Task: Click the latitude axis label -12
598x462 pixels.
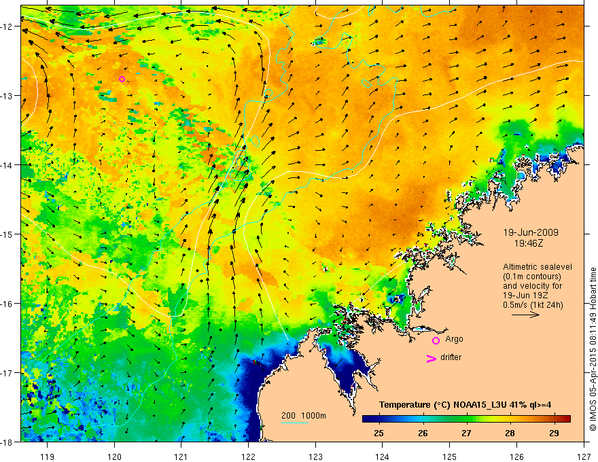Action: 7,26
